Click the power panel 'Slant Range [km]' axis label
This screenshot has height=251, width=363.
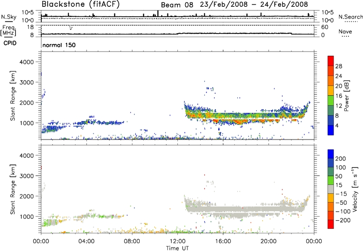pos(13,96)
